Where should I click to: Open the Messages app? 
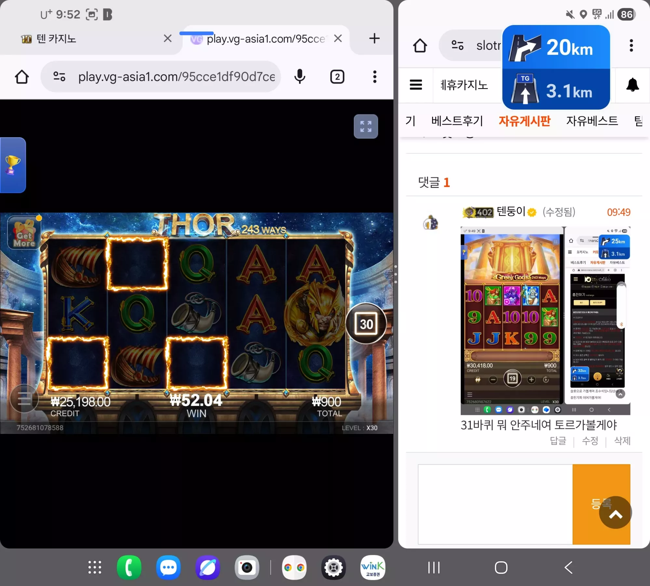[x=168, y=567]
